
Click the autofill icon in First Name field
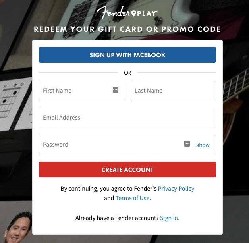click(x=116, y=90)
